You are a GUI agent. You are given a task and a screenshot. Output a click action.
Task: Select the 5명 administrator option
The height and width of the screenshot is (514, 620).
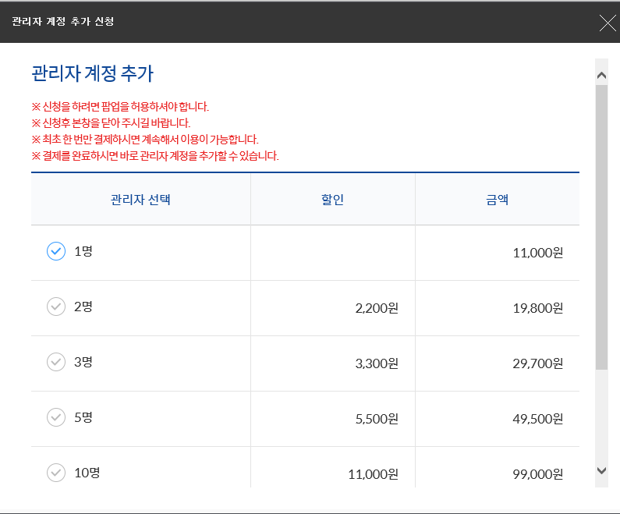pyautogui.click(x=56, y=417)
